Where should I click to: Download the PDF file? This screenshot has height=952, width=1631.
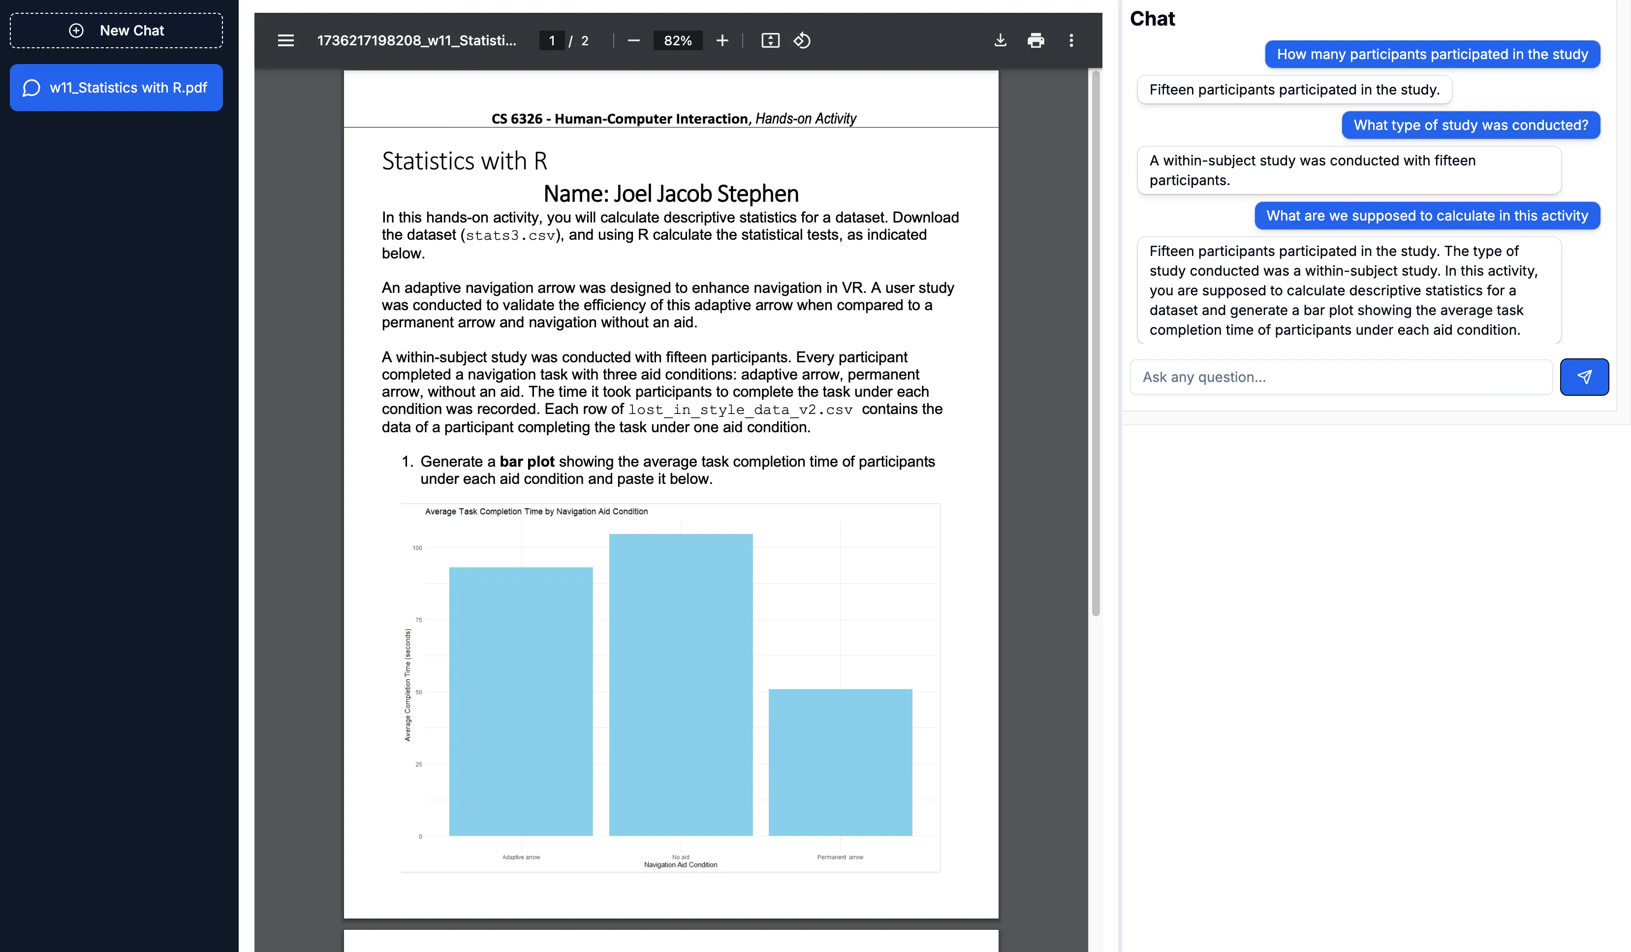pos(1000,41)
